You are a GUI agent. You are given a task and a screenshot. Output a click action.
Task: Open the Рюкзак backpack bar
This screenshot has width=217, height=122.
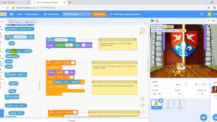(x=72, y=121)
